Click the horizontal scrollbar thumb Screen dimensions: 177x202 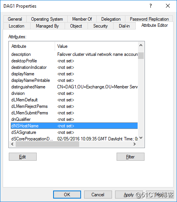[47, 144]
